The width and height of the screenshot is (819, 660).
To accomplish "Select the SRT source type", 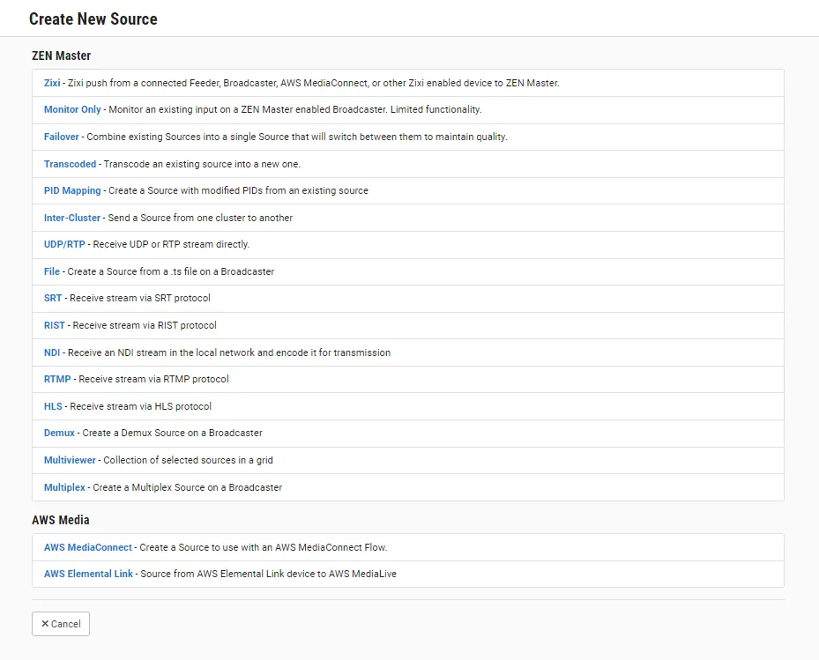I will [53, 298].
